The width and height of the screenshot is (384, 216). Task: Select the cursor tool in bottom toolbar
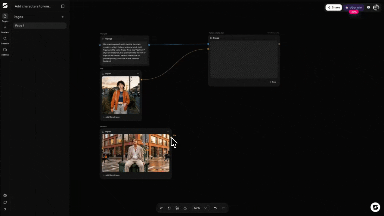tap(161, 208)
